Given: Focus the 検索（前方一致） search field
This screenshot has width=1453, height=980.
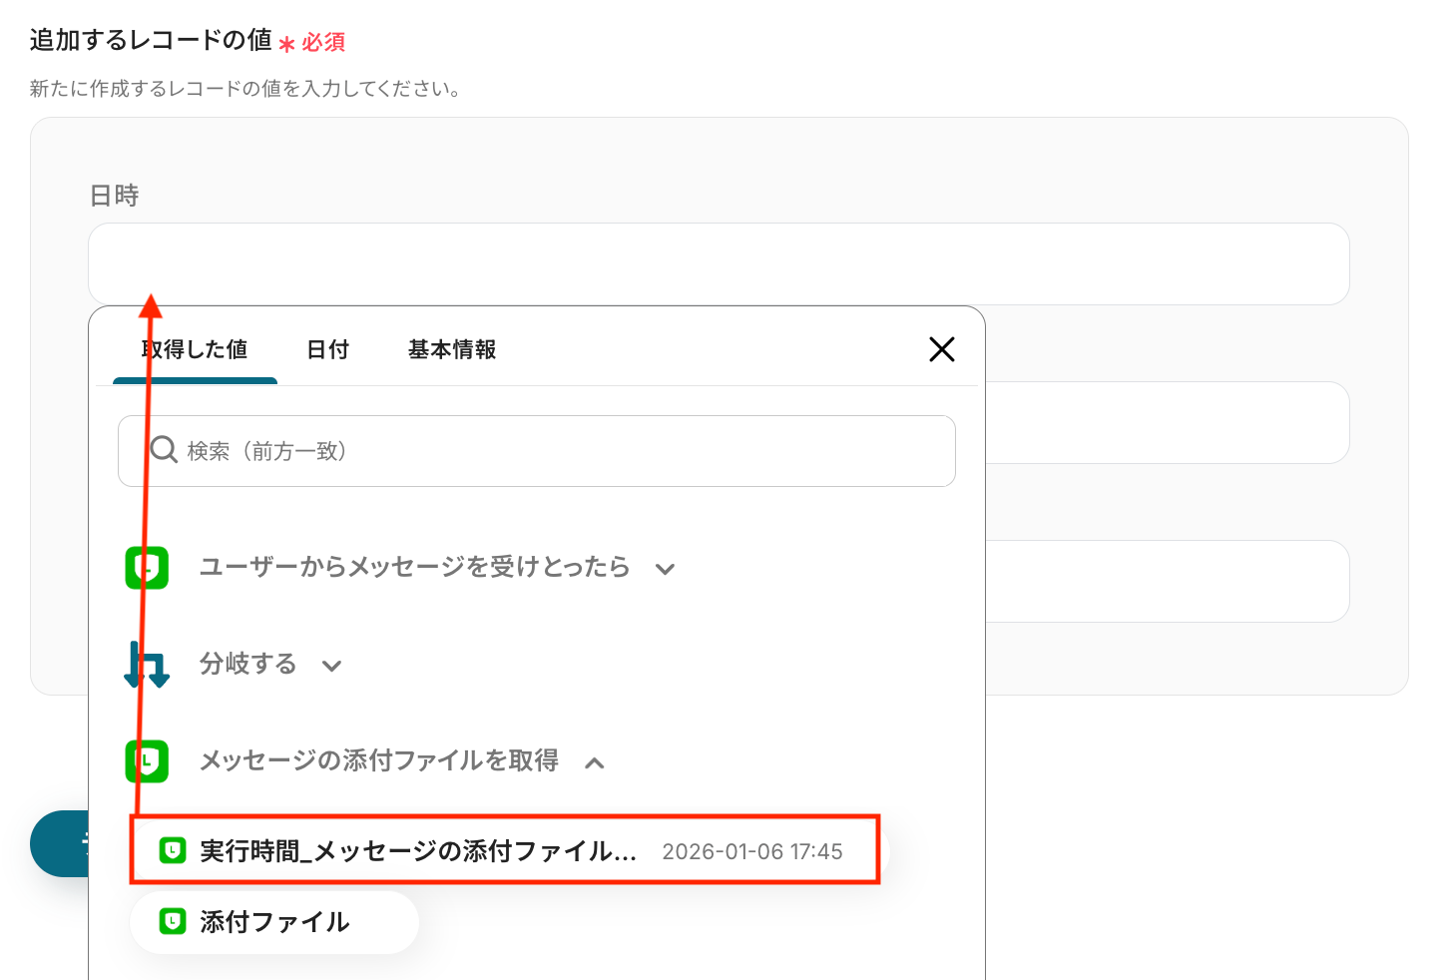Looking at the screenshot, I should tap(559, 451).
